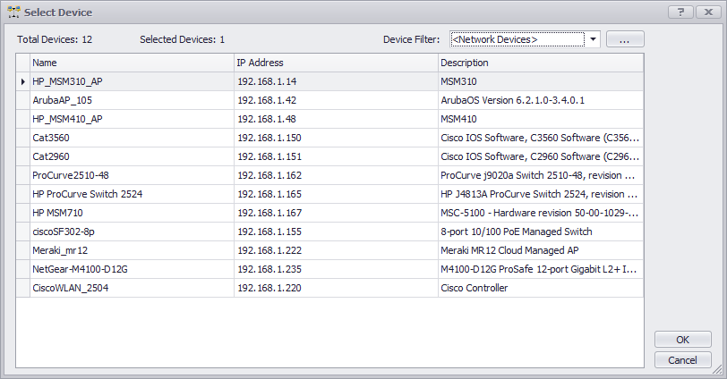Select the Meraki_mr12 device row
This screenshot has width=727, height=379.
click(x=329, y=250)
